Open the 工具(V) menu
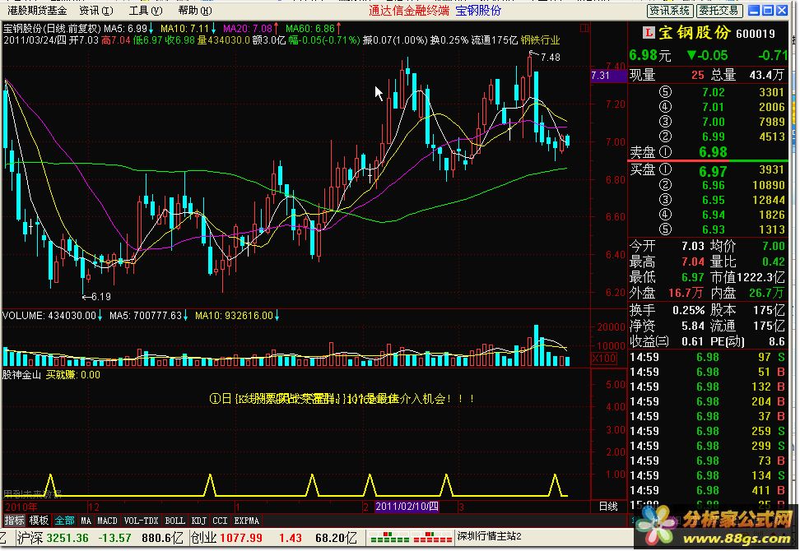The width and height of the screenshot is (800, 551). (146, 10)
